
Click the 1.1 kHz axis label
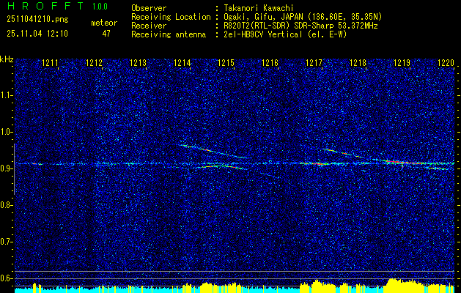pos(5,95)
